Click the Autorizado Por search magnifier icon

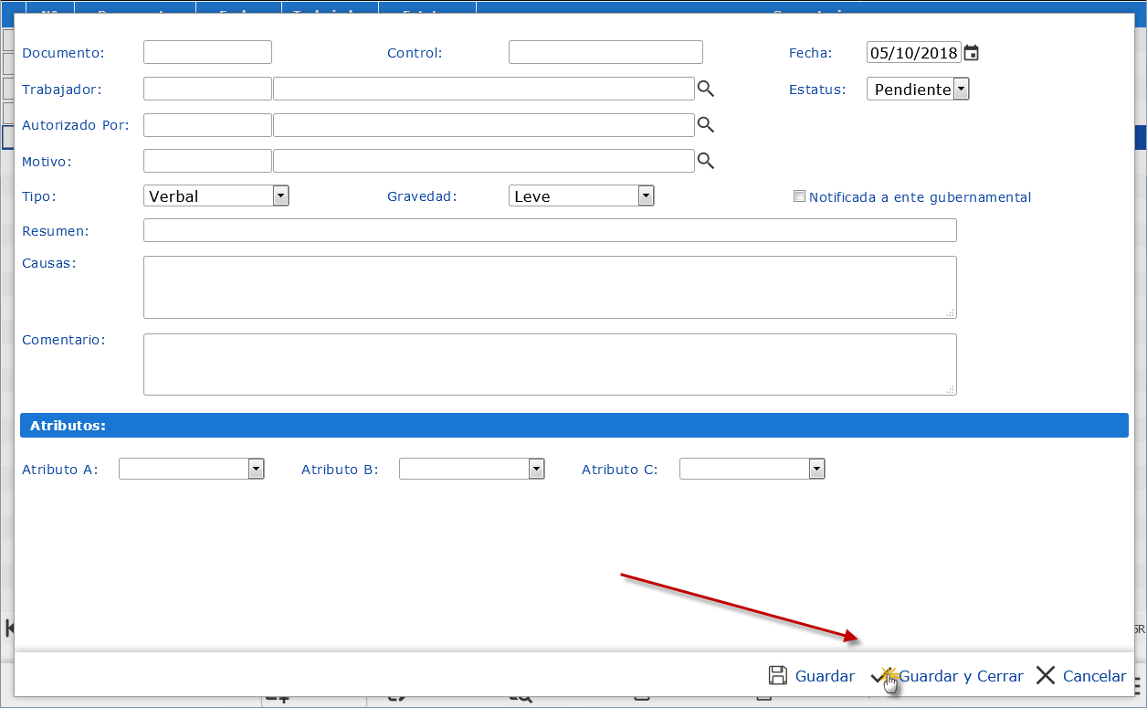pyautogui.click(x=705, y=124)
